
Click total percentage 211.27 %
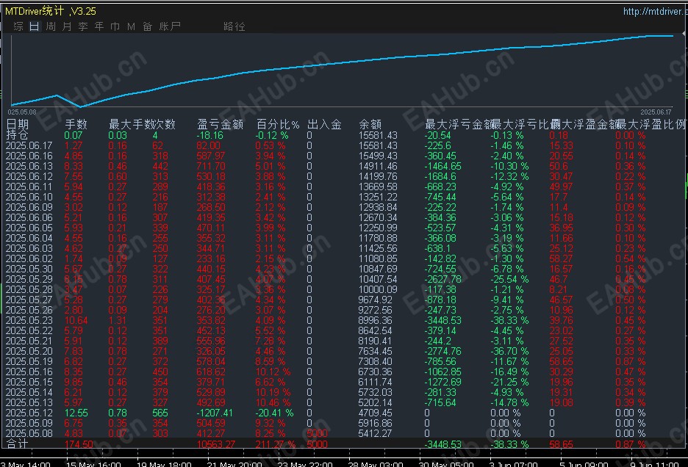point(276,444)
